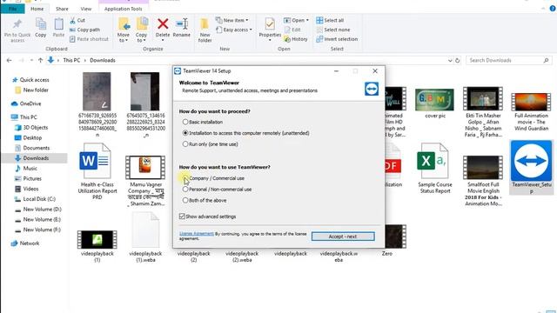
Task: Click Downloads in the address bar
Action: click(103, 60)
